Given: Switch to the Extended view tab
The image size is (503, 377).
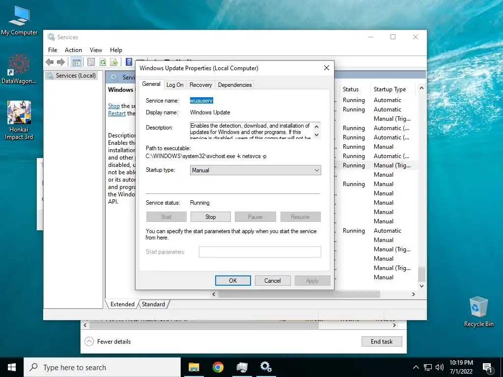Looking at the screenshot, I should tap(122, 304).
